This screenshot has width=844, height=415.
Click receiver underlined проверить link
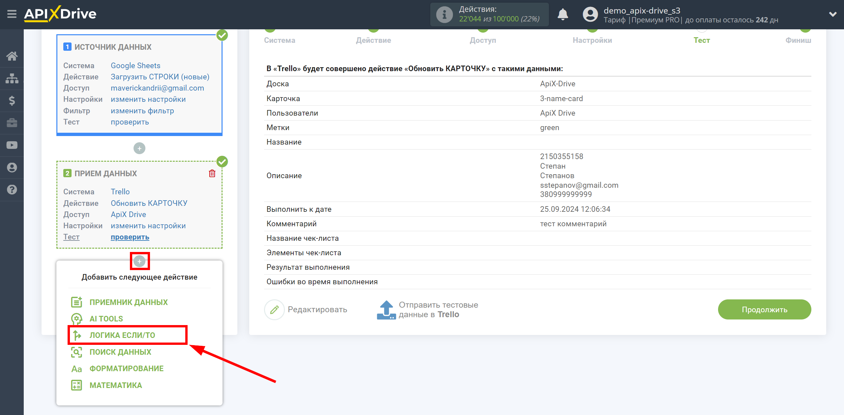tap(130, 237)
